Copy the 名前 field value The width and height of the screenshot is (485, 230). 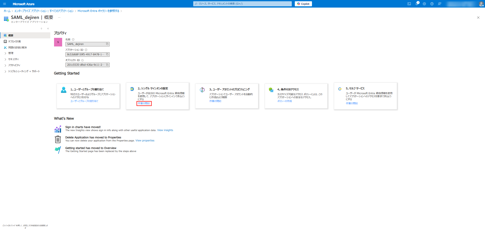tap(107, 44)
